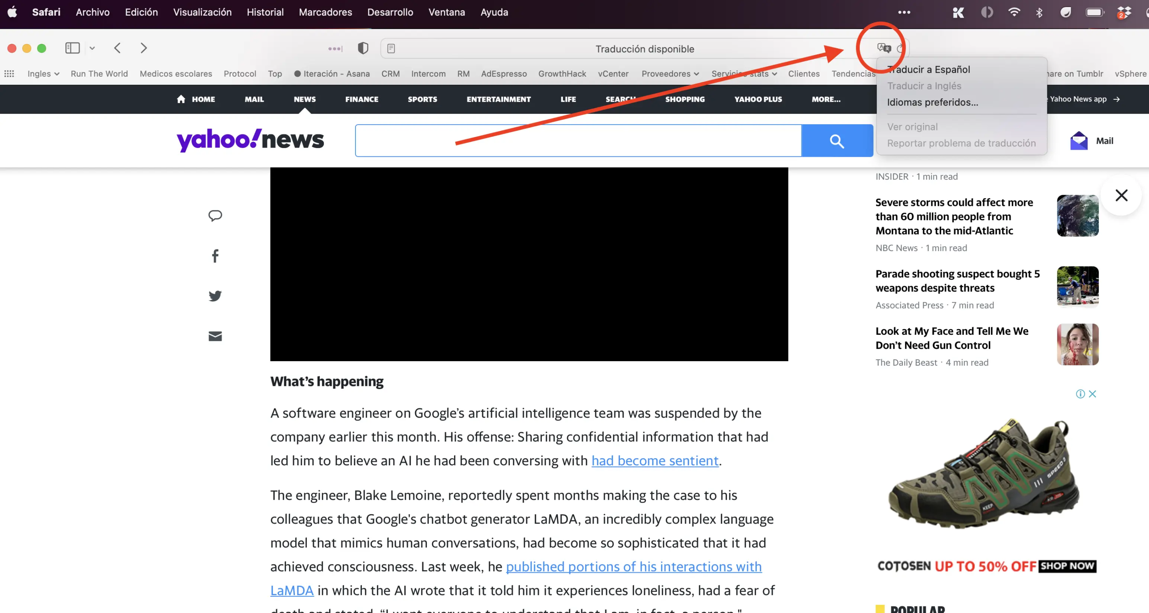1149x613 pixels.
Task: Open the parade shooting thumbnail
Action: click(1078, 287)
